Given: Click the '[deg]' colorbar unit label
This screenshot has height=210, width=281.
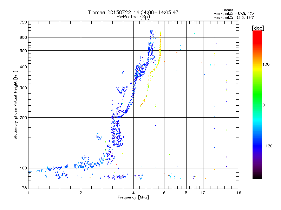Looking at the screenshot, I should click(x=258, y=28).
